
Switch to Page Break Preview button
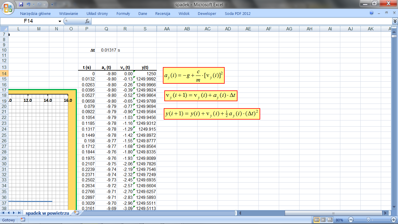[330, 220]
